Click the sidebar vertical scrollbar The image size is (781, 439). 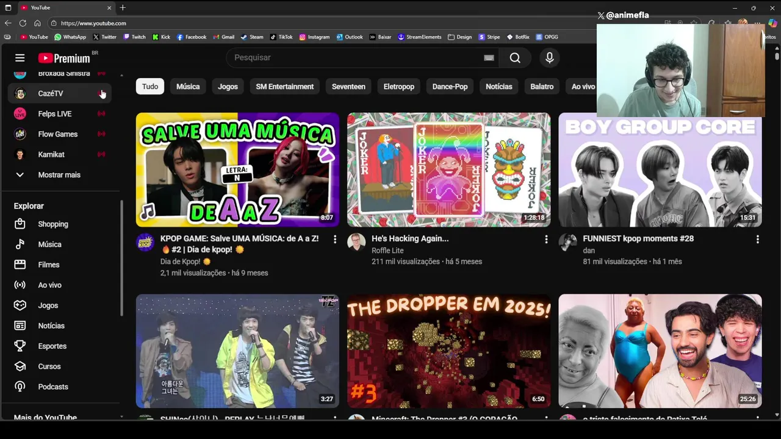(121, 258)
